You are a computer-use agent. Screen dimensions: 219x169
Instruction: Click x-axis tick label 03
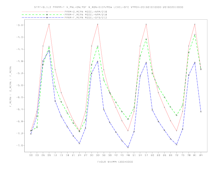click(37, 155)
